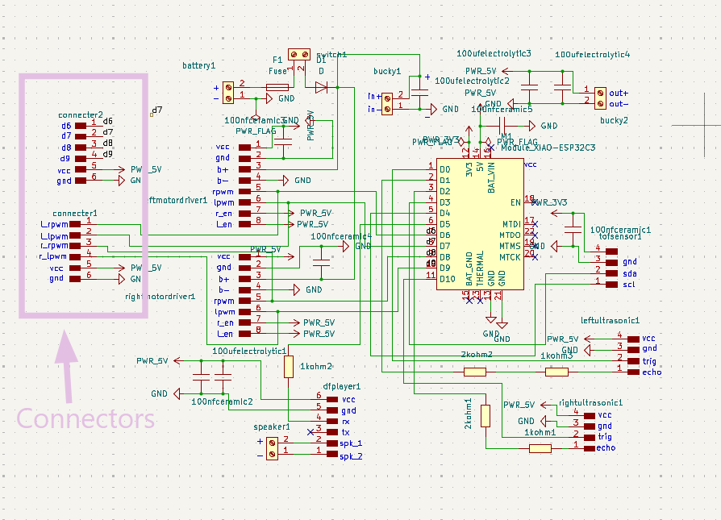Select the bucky2 out+/out- terminal symbol

pos(600,98)
